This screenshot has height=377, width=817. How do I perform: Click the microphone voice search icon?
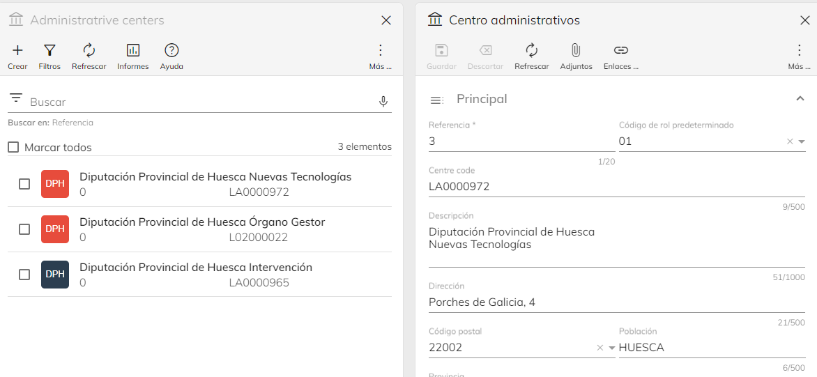point(383,102)
